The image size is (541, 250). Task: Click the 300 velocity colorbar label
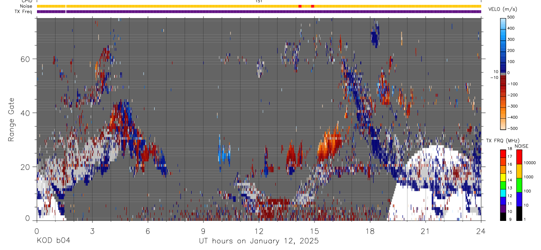click(511, 39)
